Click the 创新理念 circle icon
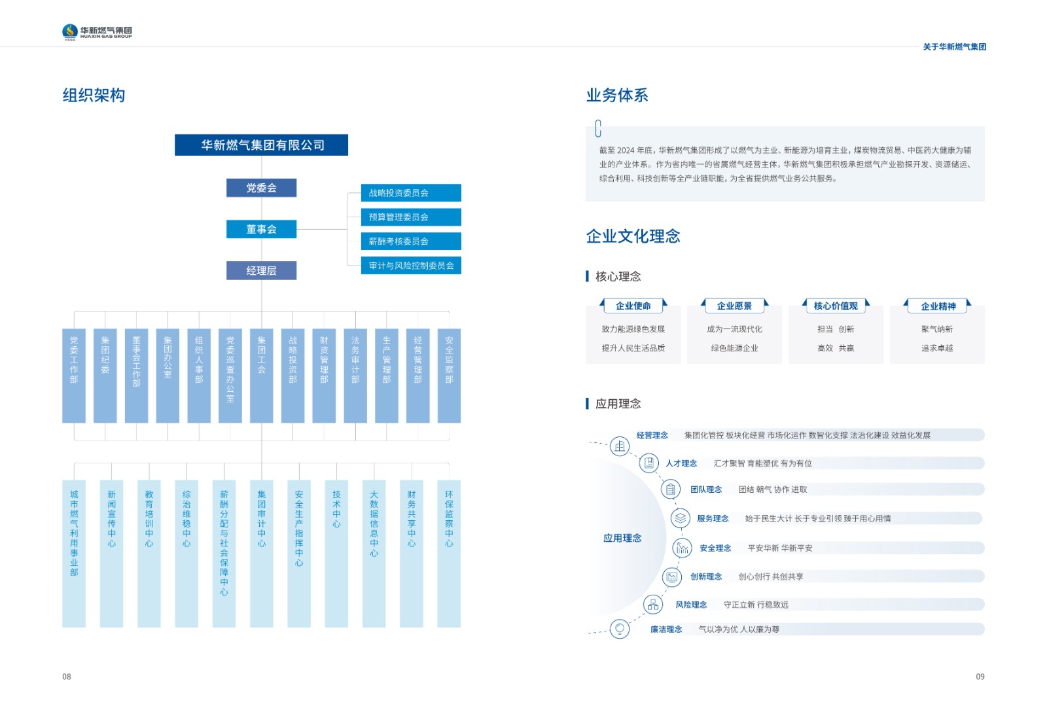1047x710 pixels. pyautogui.click(x=671, y=577)
